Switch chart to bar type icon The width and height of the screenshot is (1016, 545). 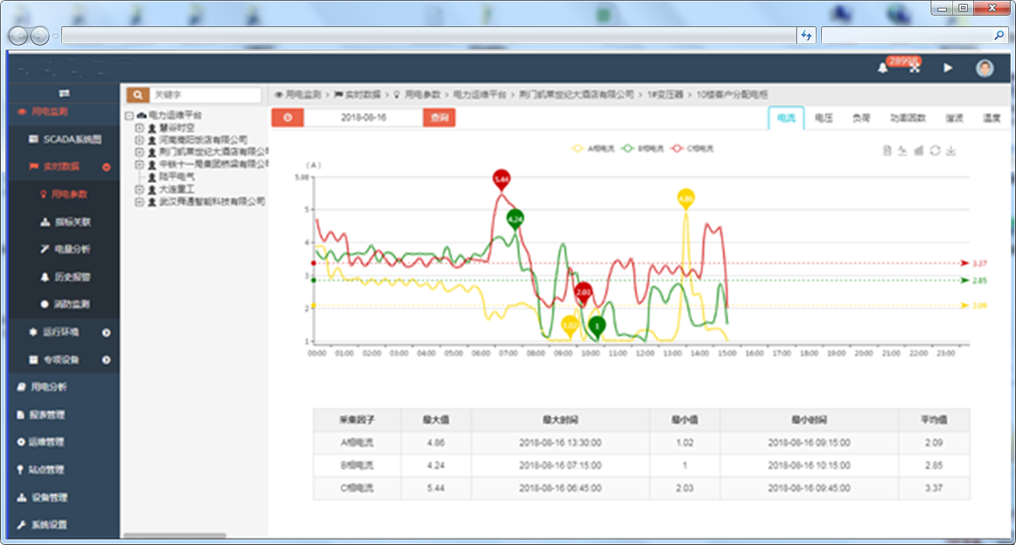click(x=919, y=150)
